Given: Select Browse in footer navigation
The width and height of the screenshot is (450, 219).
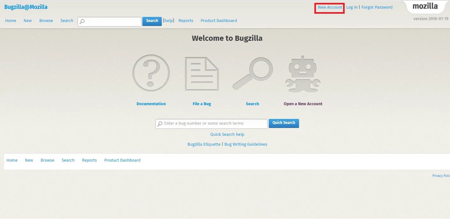Looking at the screenshot, I should point(47,160).
